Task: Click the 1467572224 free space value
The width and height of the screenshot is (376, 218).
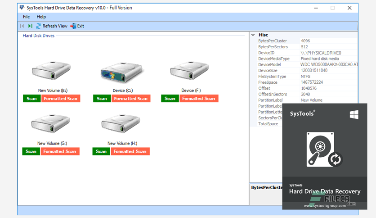Action: point(312,82)
